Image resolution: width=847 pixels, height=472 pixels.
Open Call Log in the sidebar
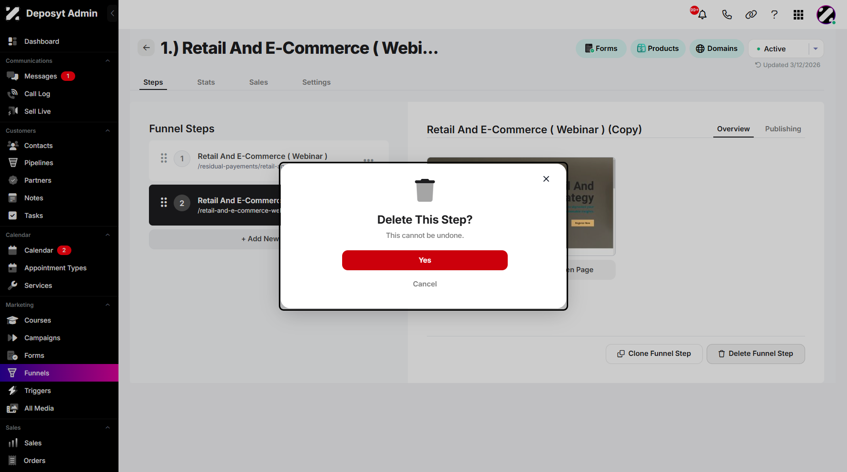(x=59, y=94)
